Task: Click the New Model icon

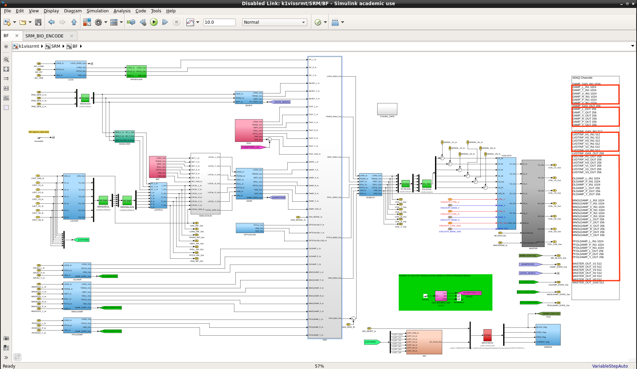Action: [x=7, y=22]
